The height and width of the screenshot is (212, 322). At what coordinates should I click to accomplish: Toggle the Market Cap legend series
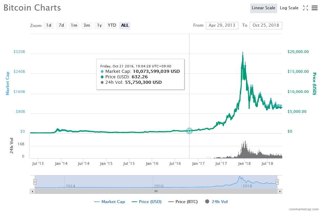tap(110, 202)
